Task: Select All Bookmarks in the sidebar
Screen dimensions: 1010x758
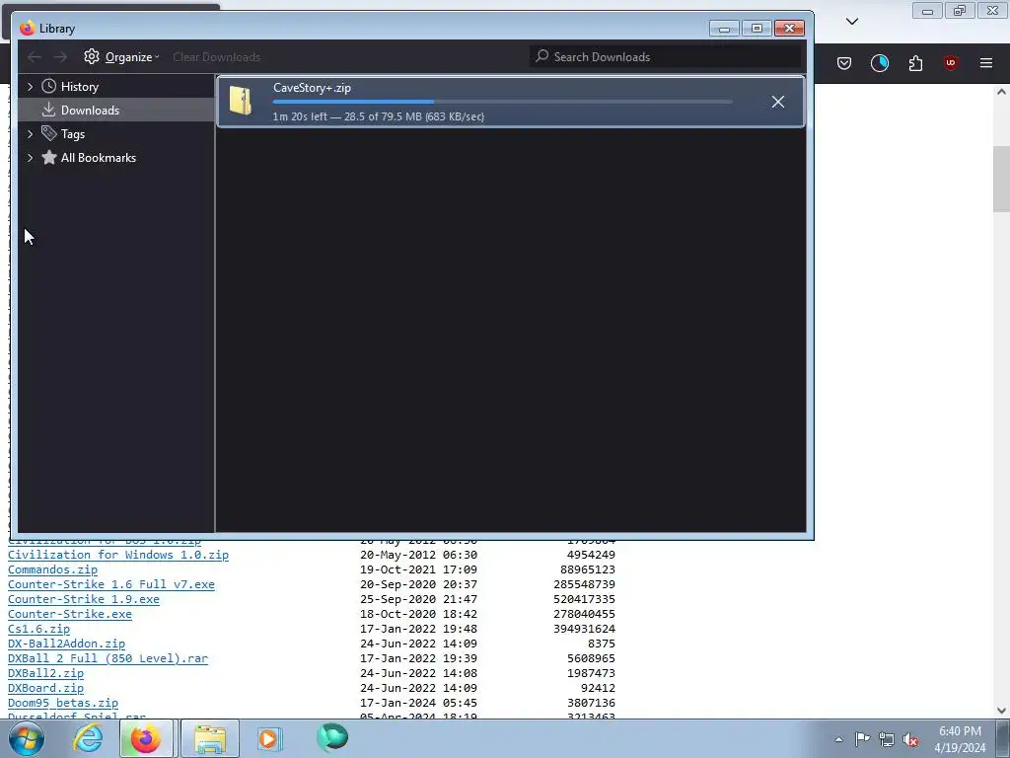Action: click(98, 158)
